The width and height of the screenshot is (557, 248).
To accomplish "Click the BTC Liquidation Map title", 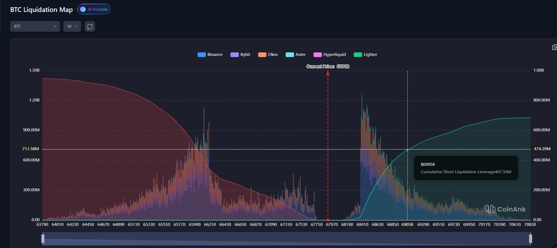I will pyautogui.click(x=41, y=9).
